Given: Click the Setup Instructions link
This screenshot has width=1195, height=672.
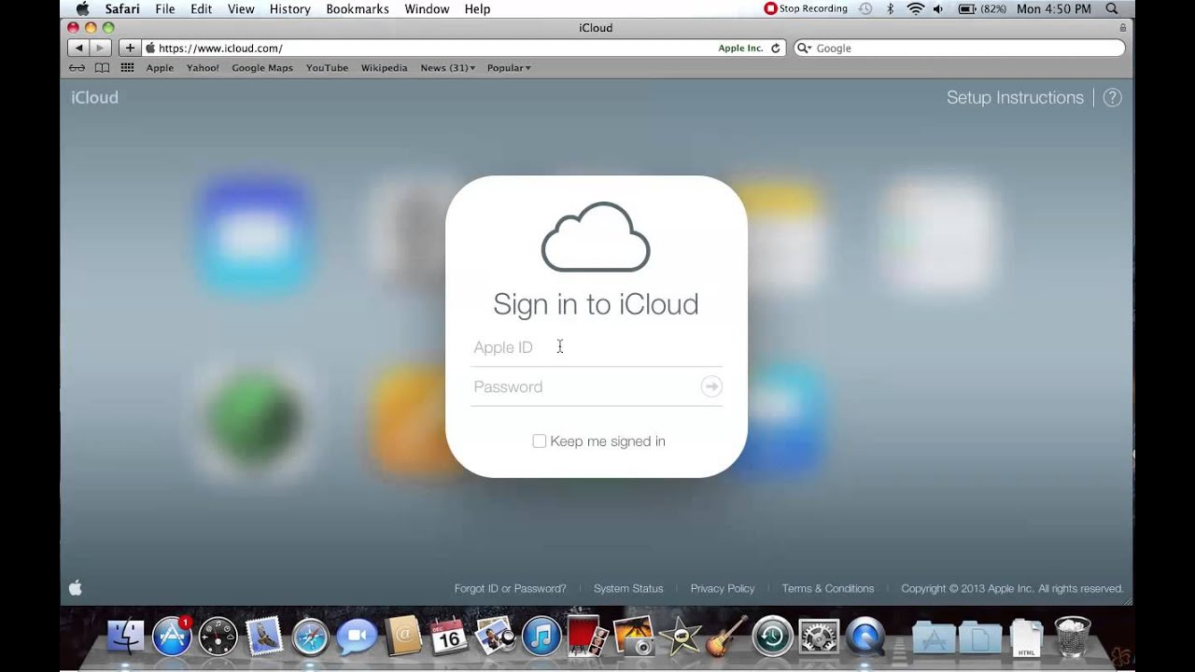Looking at the screenshot, I should pos(1015,98).
